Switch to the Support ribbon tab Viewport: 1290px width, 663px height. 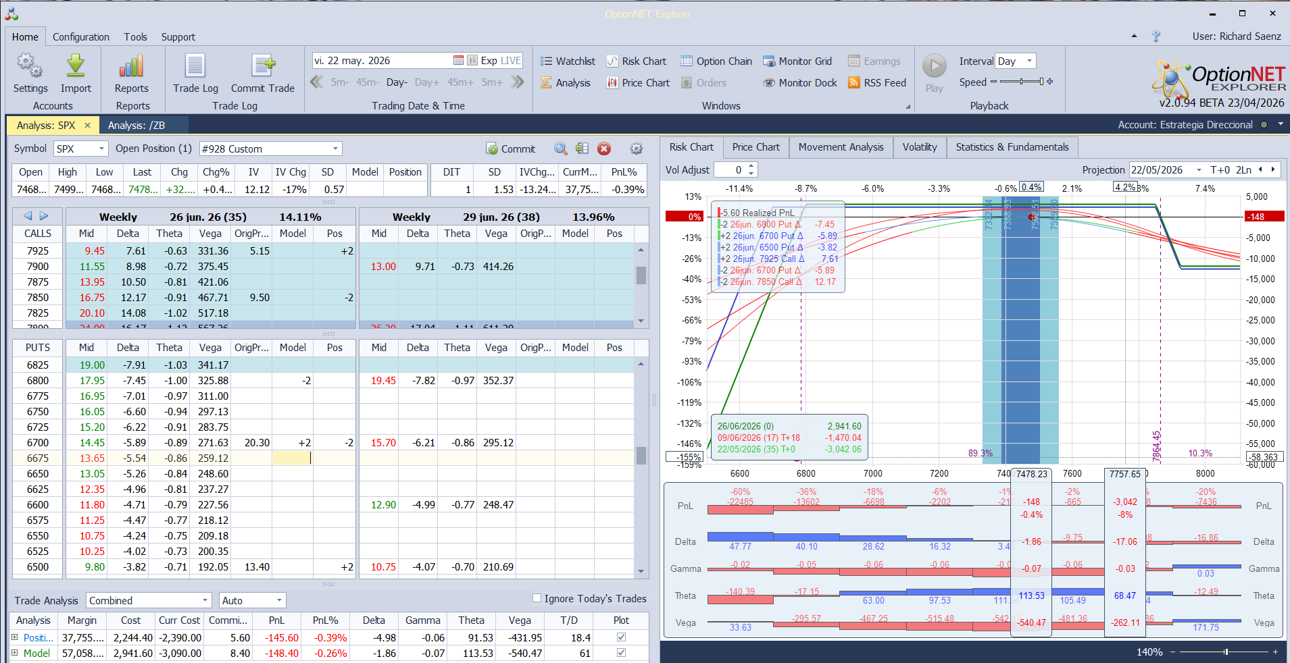tap(178, 37)
